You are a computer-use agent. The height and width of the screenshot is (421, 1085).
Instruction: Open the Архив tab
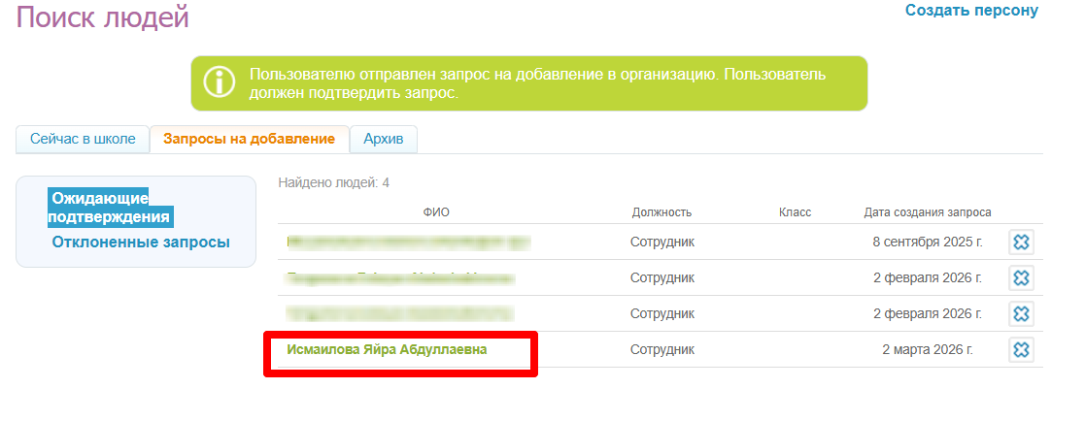point(383,139)
